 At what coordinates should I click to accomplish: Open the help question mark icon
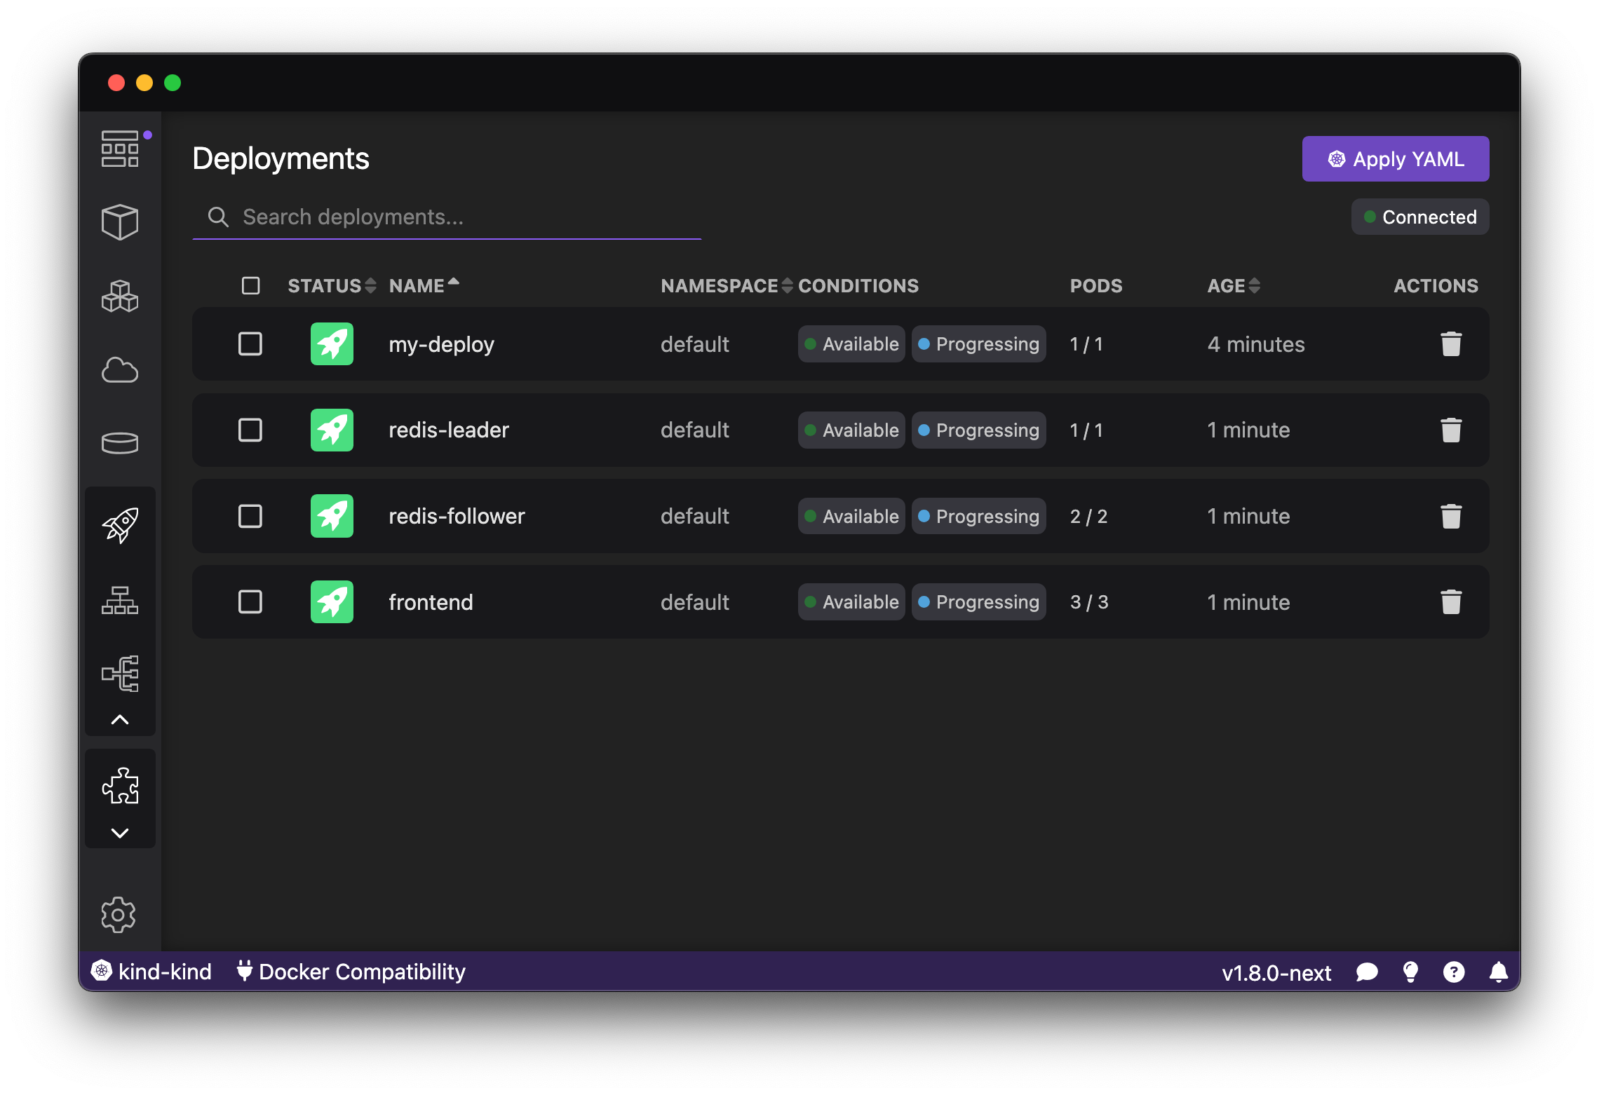(1455, 972)
